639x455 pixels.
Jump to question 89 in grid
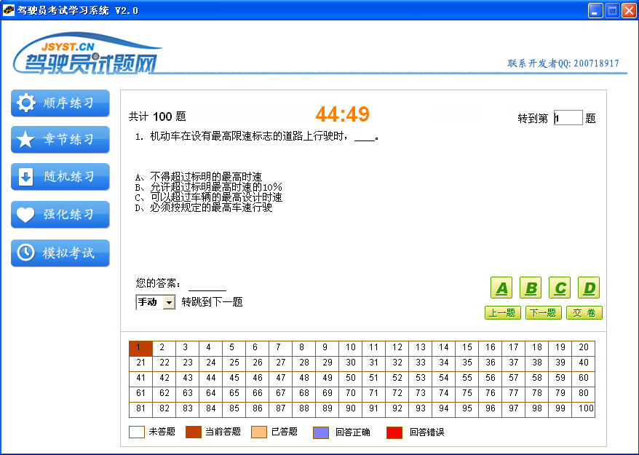click(x=328, y=410)
